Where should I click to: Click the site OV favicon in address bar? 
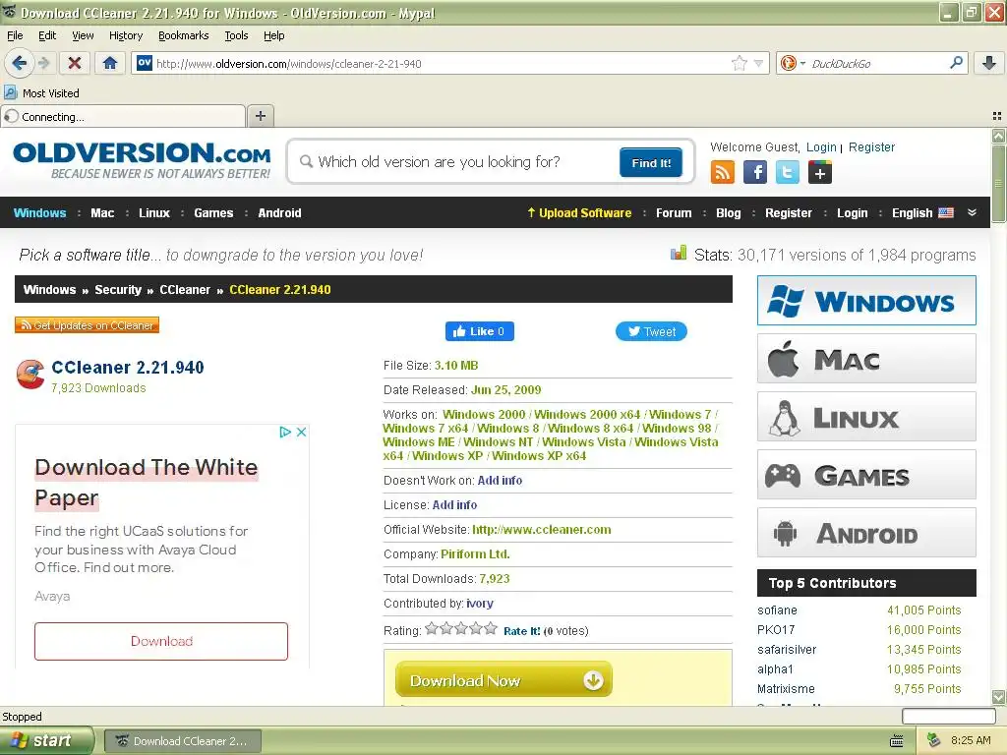[145, 63]
